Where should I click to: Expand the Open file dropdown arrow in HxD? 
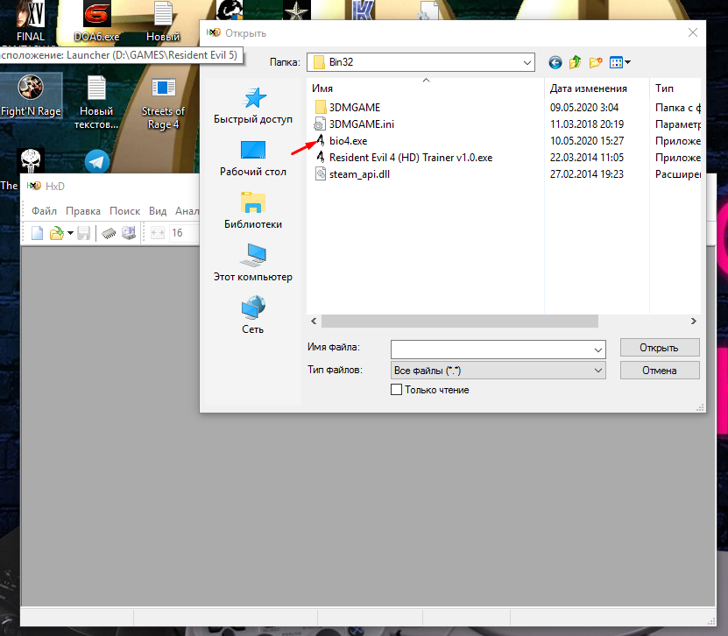(x=71, y=233)
